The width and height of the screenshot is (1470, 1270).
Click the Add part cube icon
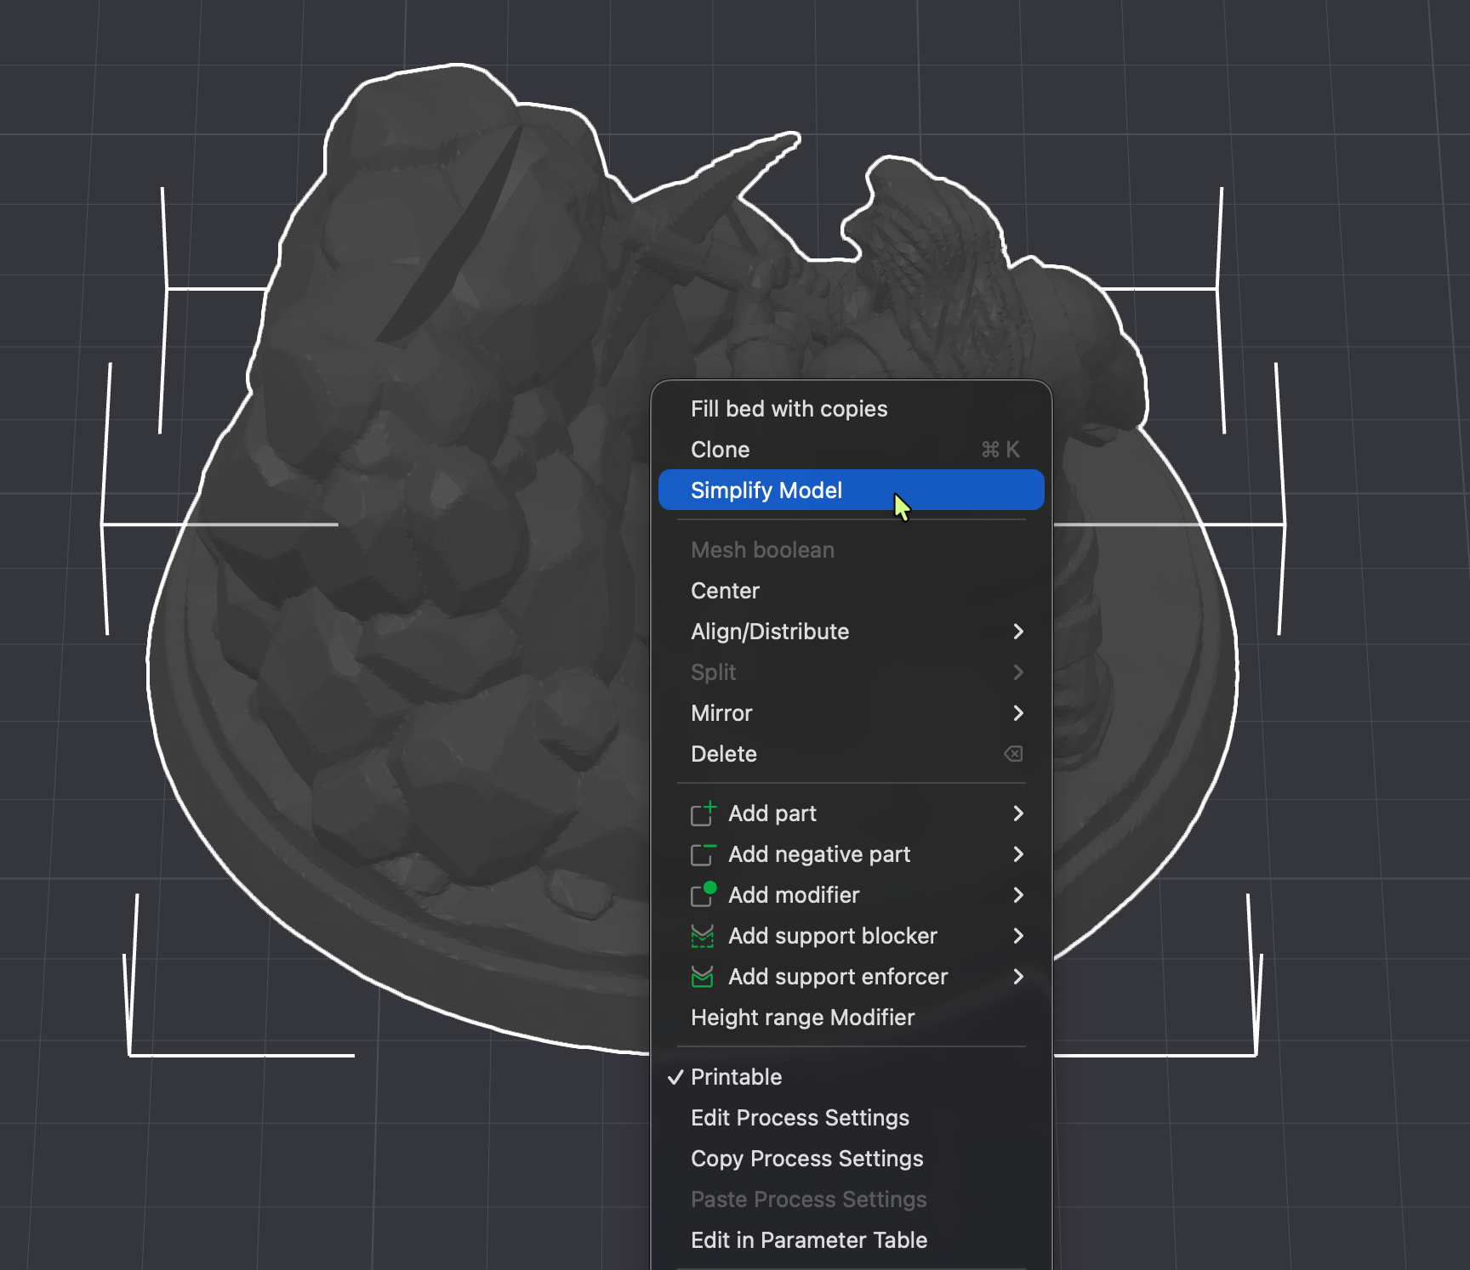[703, 814]
